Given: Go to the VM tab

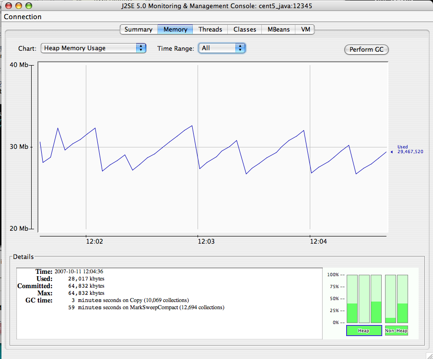Looking at the screenshot, I should point(305,30).
